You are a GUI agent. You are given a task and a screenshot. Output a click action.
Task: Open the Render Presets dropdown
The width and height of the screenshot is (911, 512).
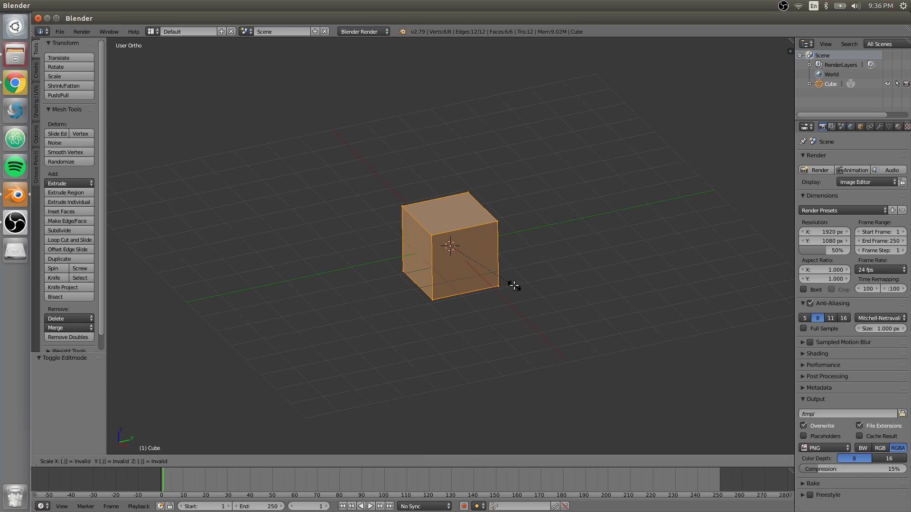tap(843, 210)
